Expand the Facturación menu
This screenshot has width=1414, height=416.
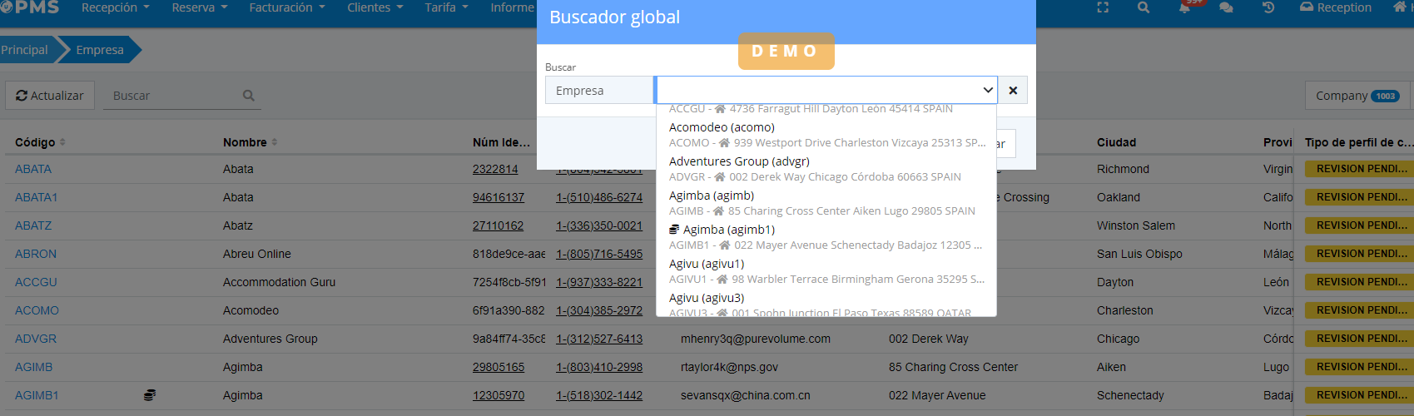(288, 7)
